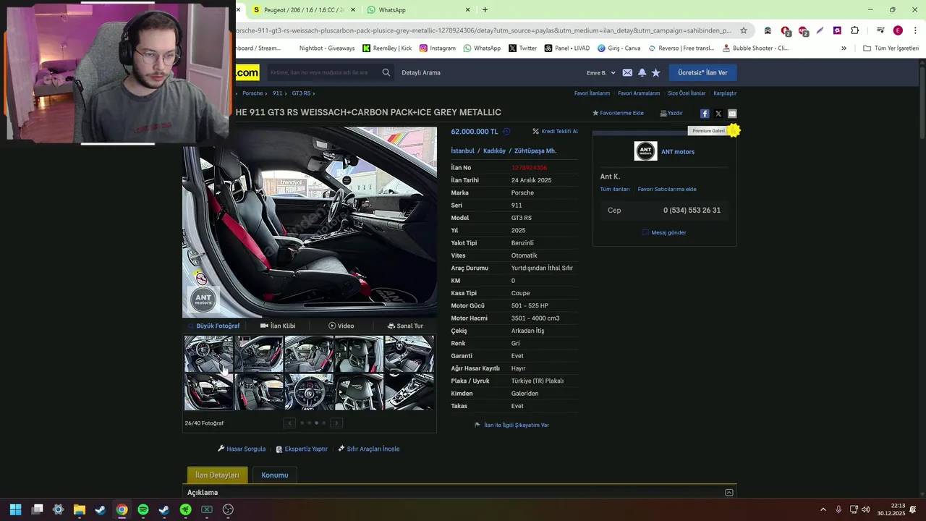This screenshot has height=521, width=926.
Task: Open Sıfır Araçları İncele link
Action: pos(369,449)
